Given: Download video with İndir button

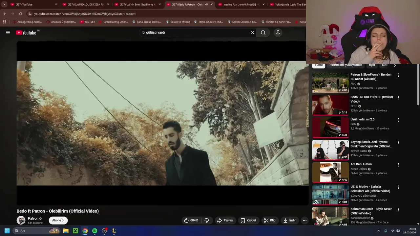Looking at the screenshot, I should click(290, 220).
